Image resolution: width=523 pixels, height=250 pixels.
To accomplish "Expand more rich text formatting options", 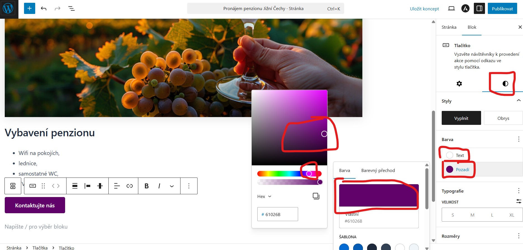I will 172,186.
